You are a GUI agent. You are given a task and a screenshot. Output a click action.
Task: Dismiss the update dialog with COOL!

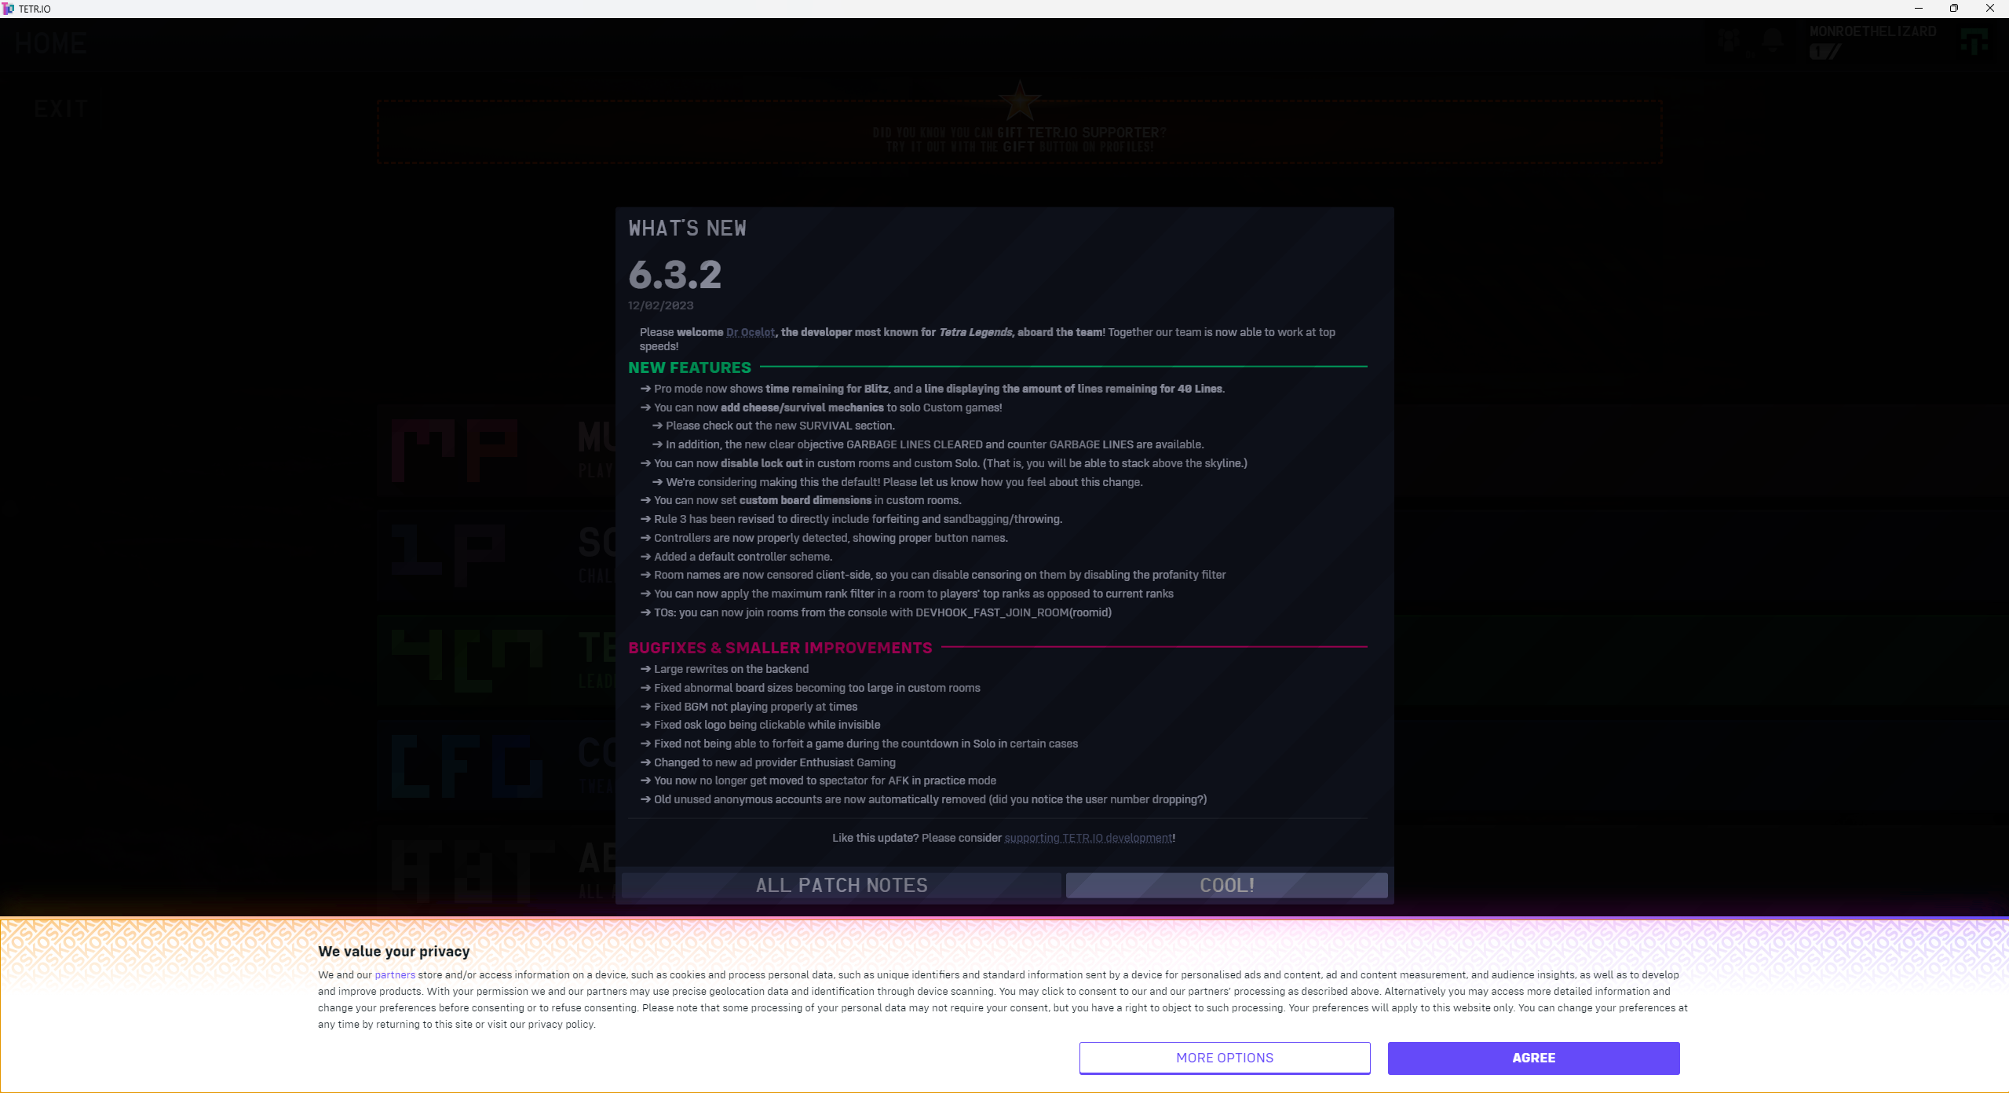click(1226, 885)
